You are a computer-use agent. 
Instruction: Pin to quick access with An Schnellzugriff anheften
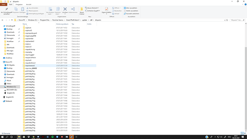coord(6,11)
